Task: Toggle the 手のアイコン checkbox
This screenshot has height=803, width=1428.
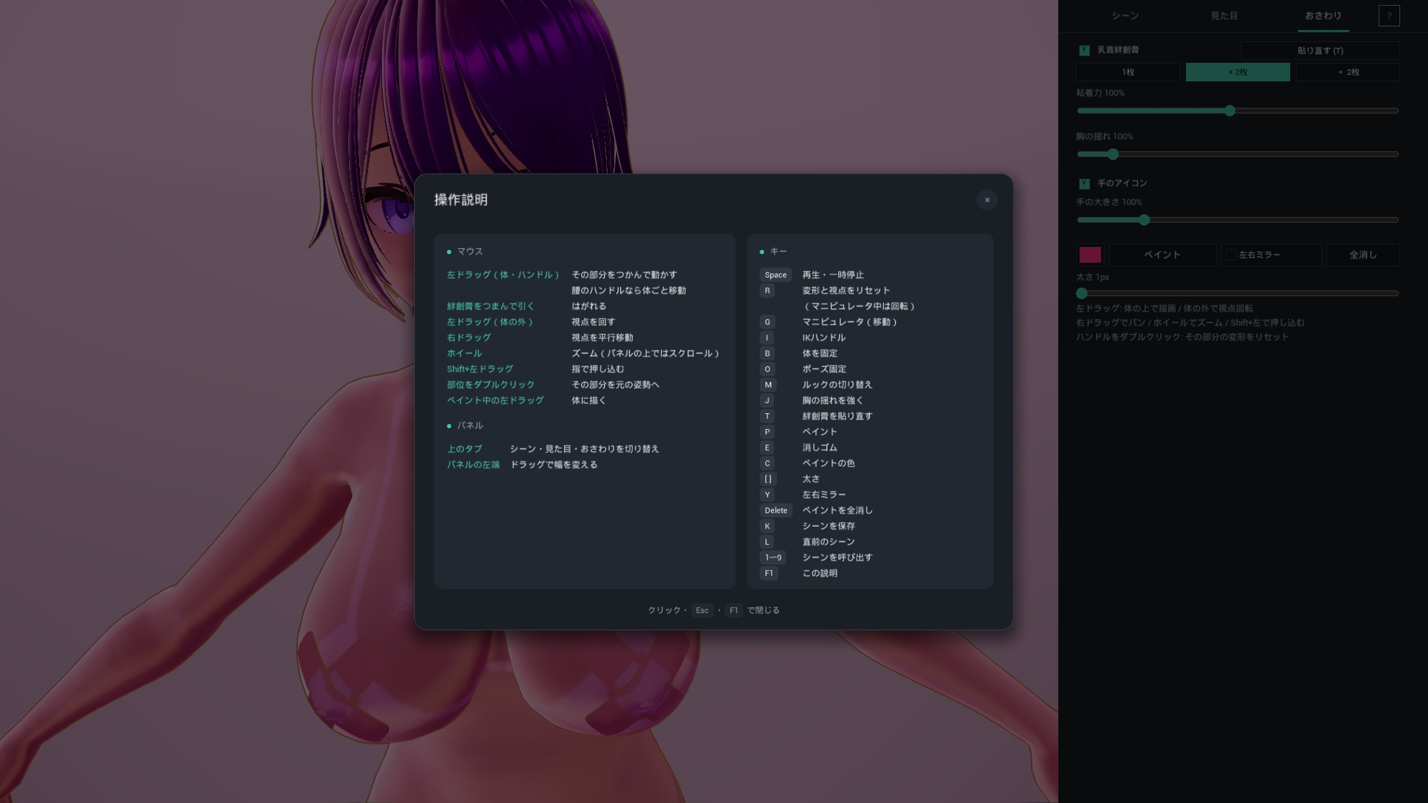Action: 1084,183
